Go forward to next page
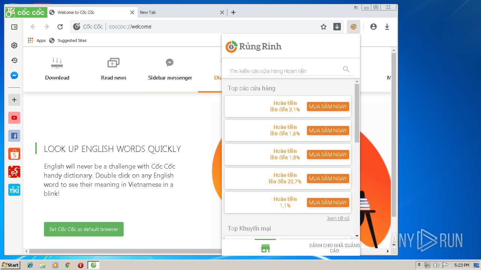 (x=47, y=27)
